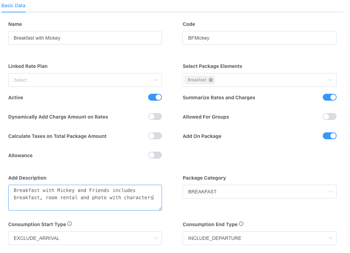Click info icon beside Consumption End Type
The width and height of the screenshot is (350, 253).
click(x=241, y=224)
